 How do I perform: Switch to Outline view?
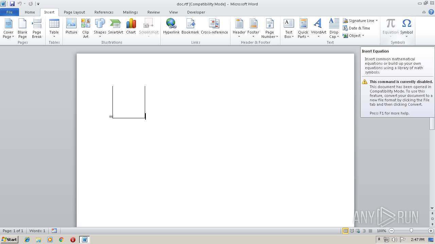tap(364, 231)
